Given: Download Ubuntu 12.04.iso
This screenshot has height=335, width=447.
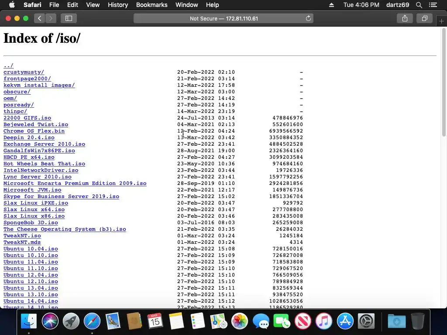Looking at the screenshot, I should pyautogui.click(x=31, y=275).
